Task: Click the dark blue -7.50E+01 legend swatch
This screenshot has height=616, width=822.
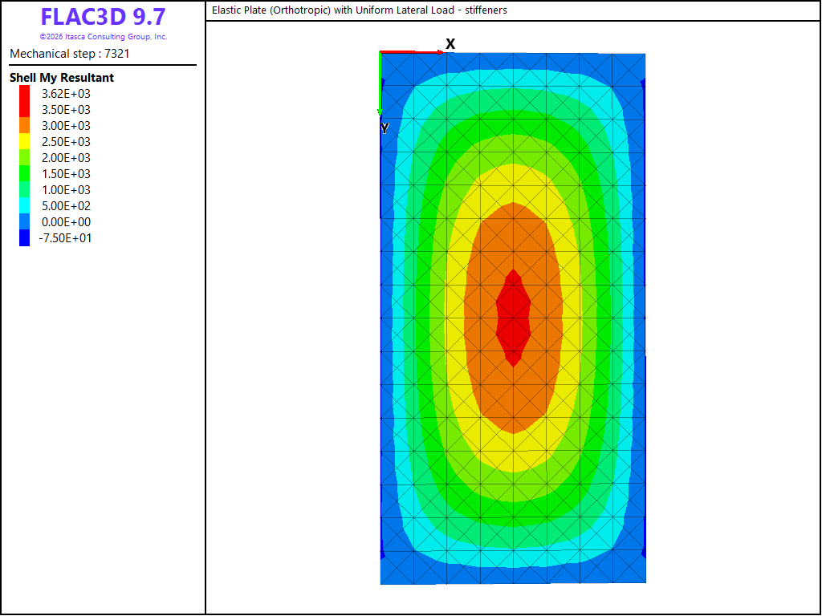Action: (25, 237)
